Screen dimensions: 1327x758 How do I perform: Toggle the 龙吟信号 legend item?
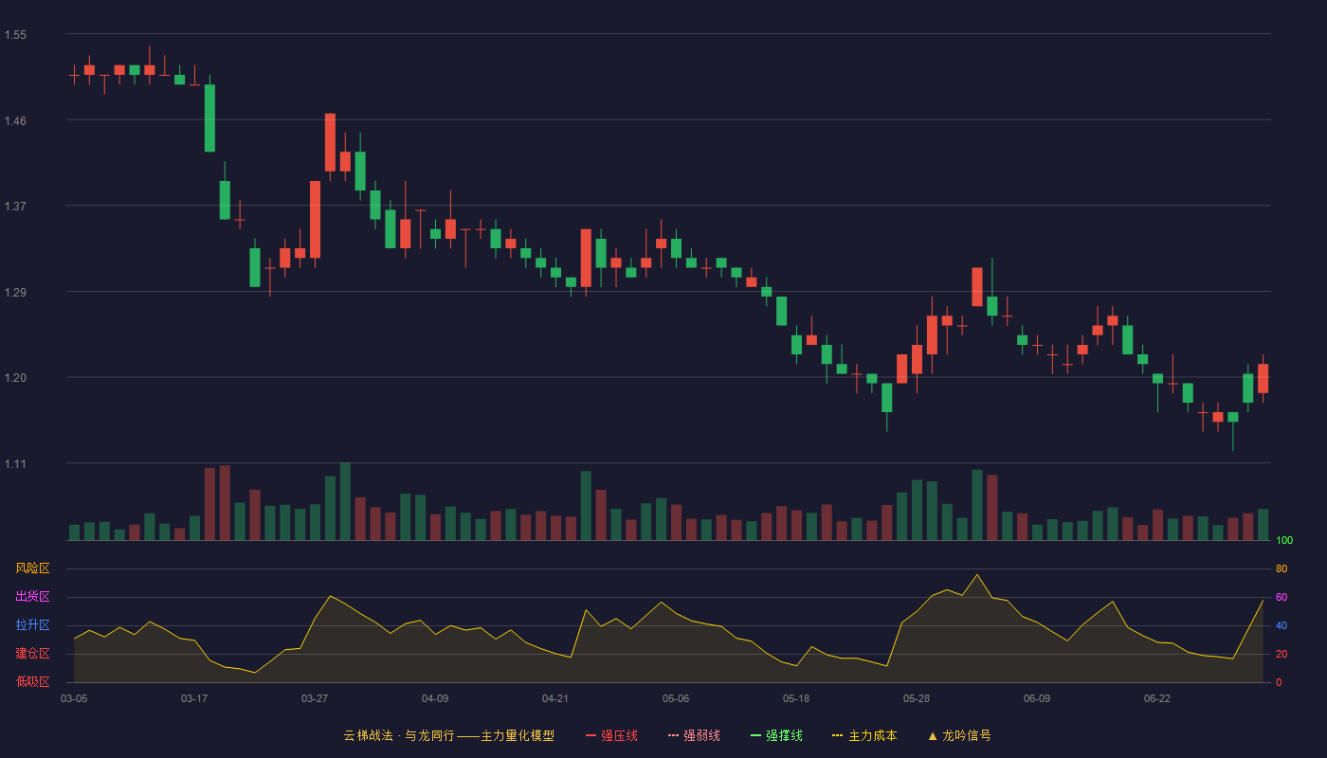959,735
